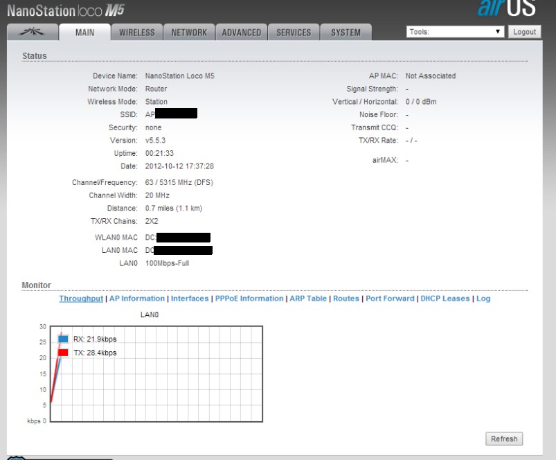
Task: Click the date value '2012-10-12 17:37:28'
Action: tap(179, 166)
